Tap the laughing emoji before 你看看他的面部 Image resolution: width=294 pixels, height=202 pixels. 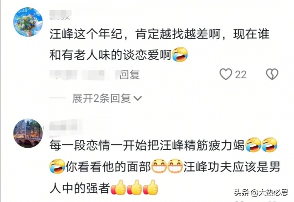click(57, 166)
